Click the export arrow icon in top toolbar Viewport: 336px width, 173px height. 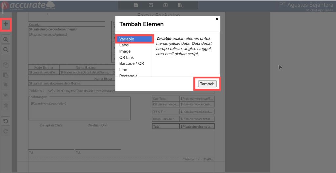pyautogui.click(x=151, y=5)
